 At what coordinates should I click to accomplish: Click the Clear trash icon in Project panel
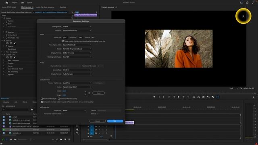[69, 140]
